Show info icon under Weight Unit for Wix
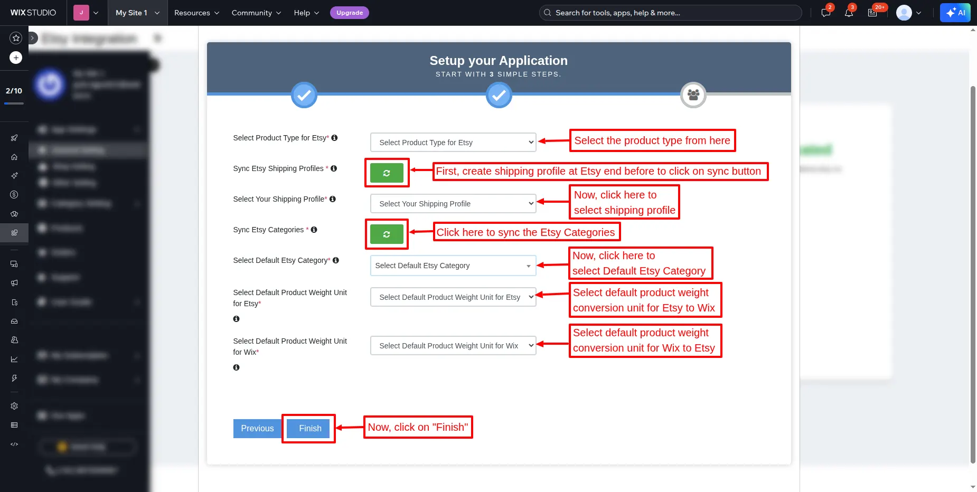This screenshot has width=977, height=492. 236,367
